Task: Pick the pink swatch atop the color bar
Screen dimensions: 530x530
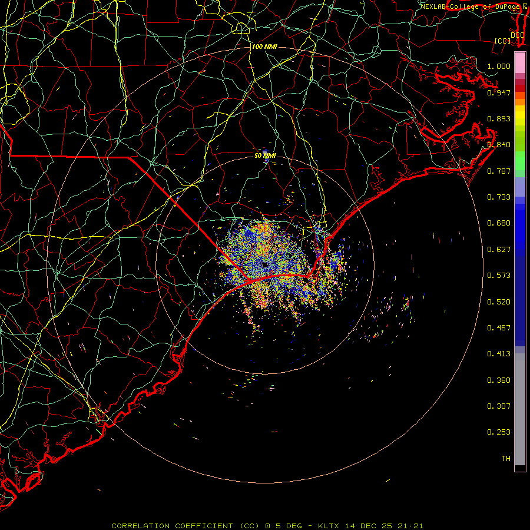Action: [x=520, y=63]
